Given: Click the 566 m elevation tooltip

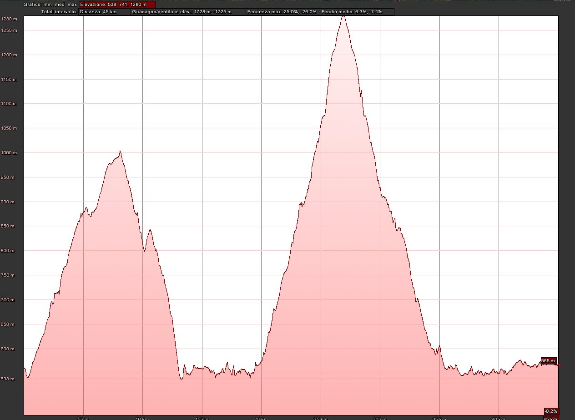Looking at the screenshot, I should (548, 361).
